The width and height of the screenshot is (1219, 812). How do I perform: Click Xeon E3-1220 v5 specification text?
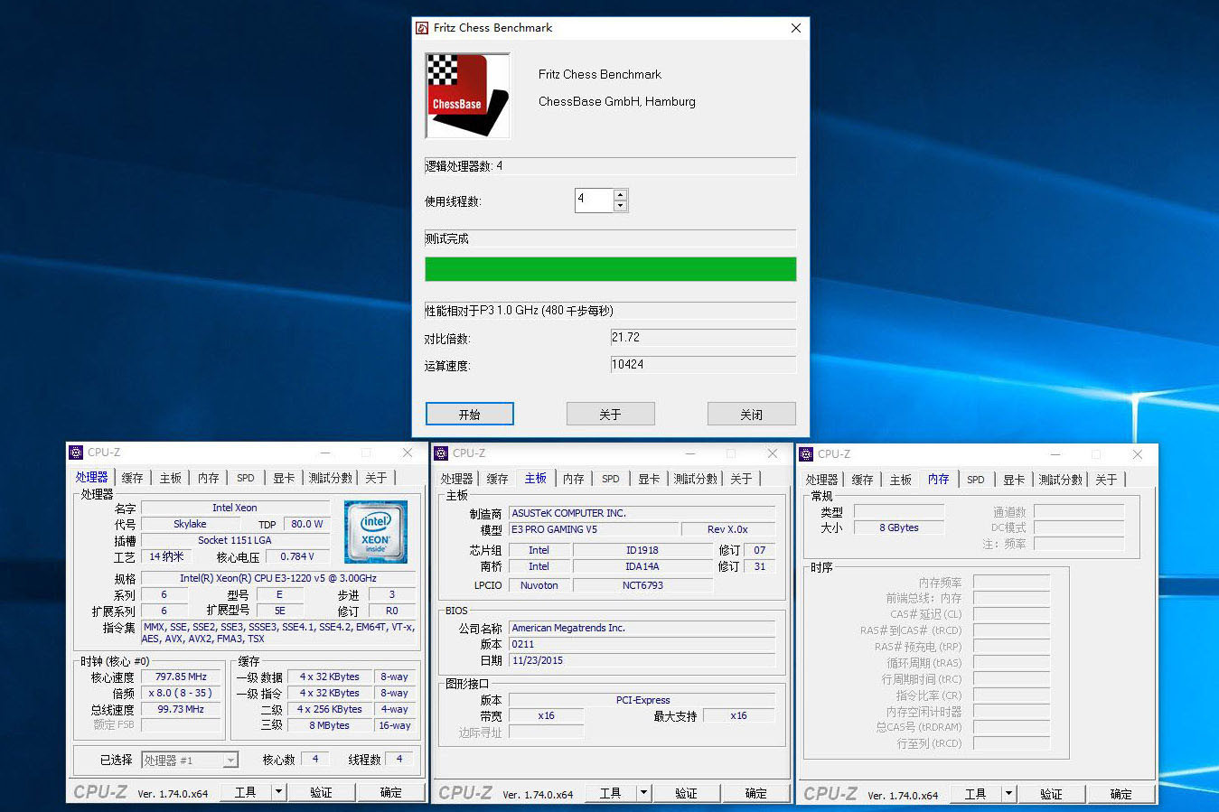click(x=278, y=578)
